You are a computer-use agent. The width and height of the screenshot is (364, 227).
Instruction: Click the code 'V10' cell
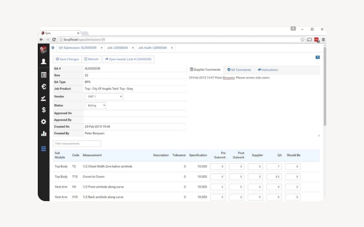coord(75,197)
